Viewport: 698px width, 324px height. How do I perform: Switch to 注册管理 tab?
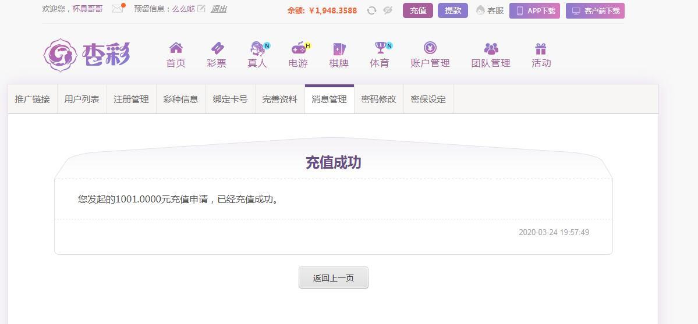pos(132,99)
